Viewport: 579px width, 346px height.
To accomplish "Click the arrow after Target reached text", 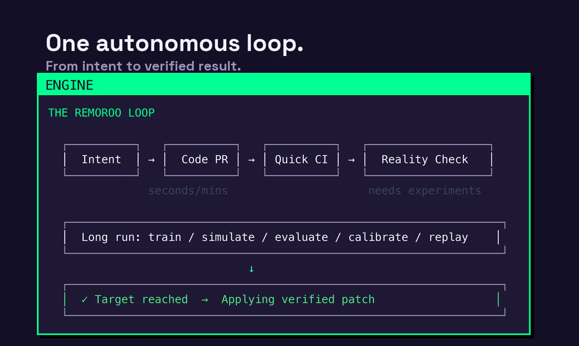I will [204, 299].
